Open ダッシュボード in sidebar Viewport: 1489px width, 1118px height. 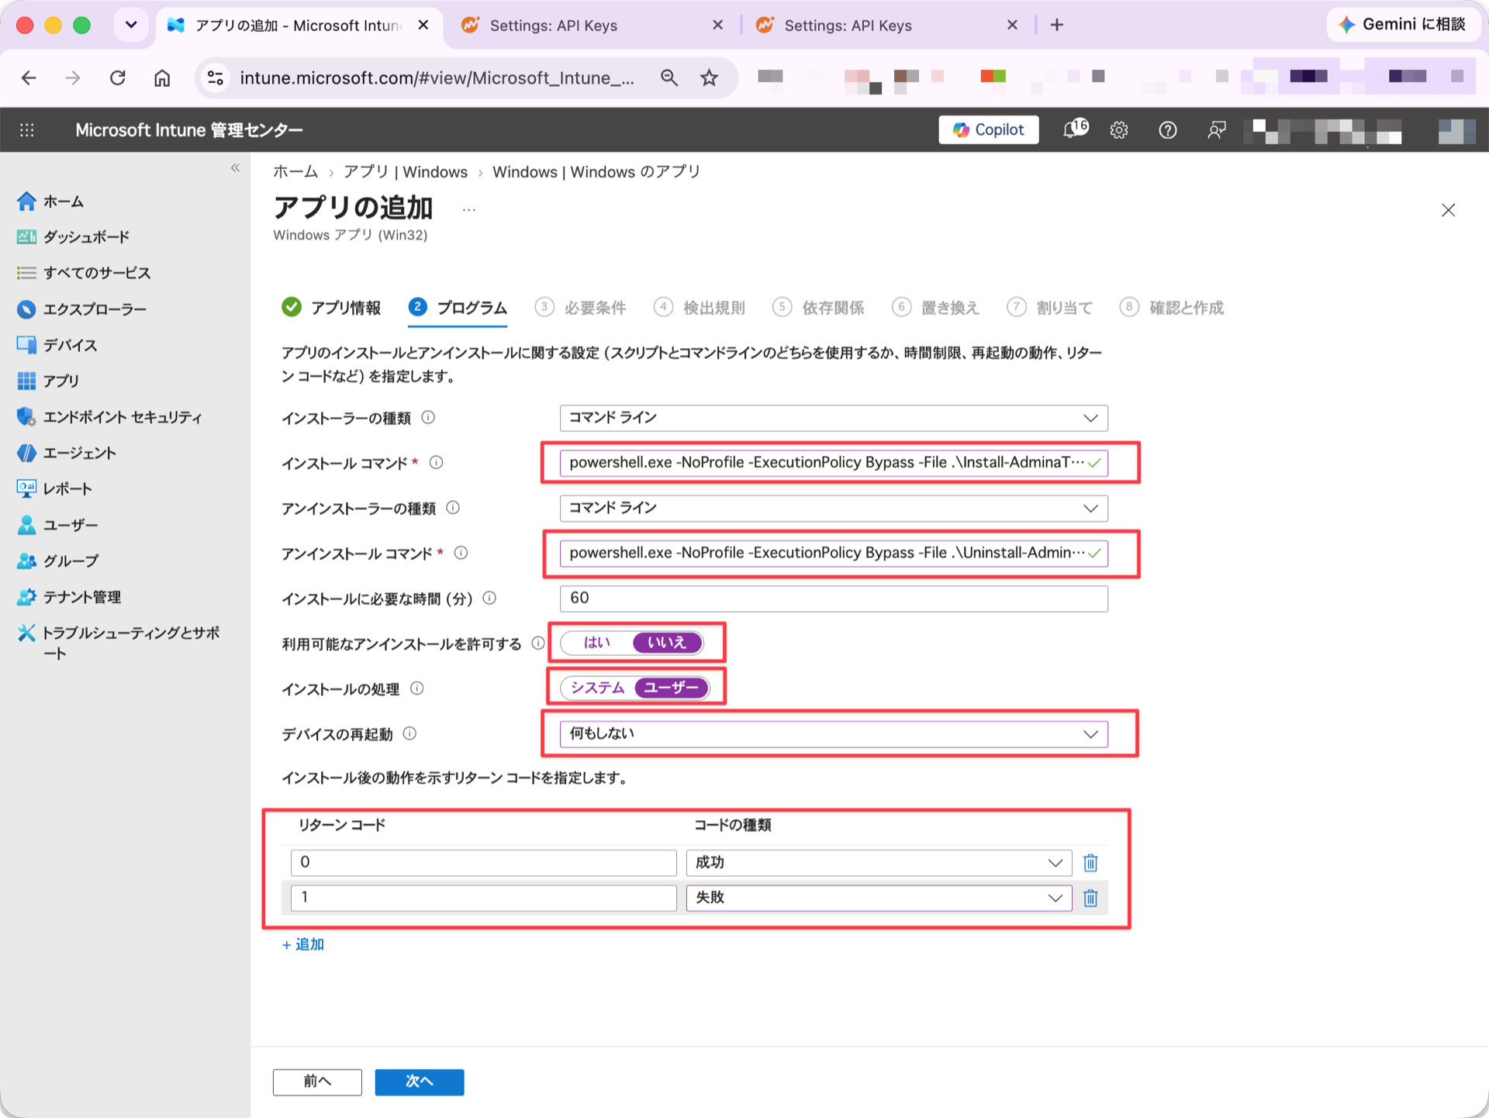pyautogui.click(x=73, y=237)
